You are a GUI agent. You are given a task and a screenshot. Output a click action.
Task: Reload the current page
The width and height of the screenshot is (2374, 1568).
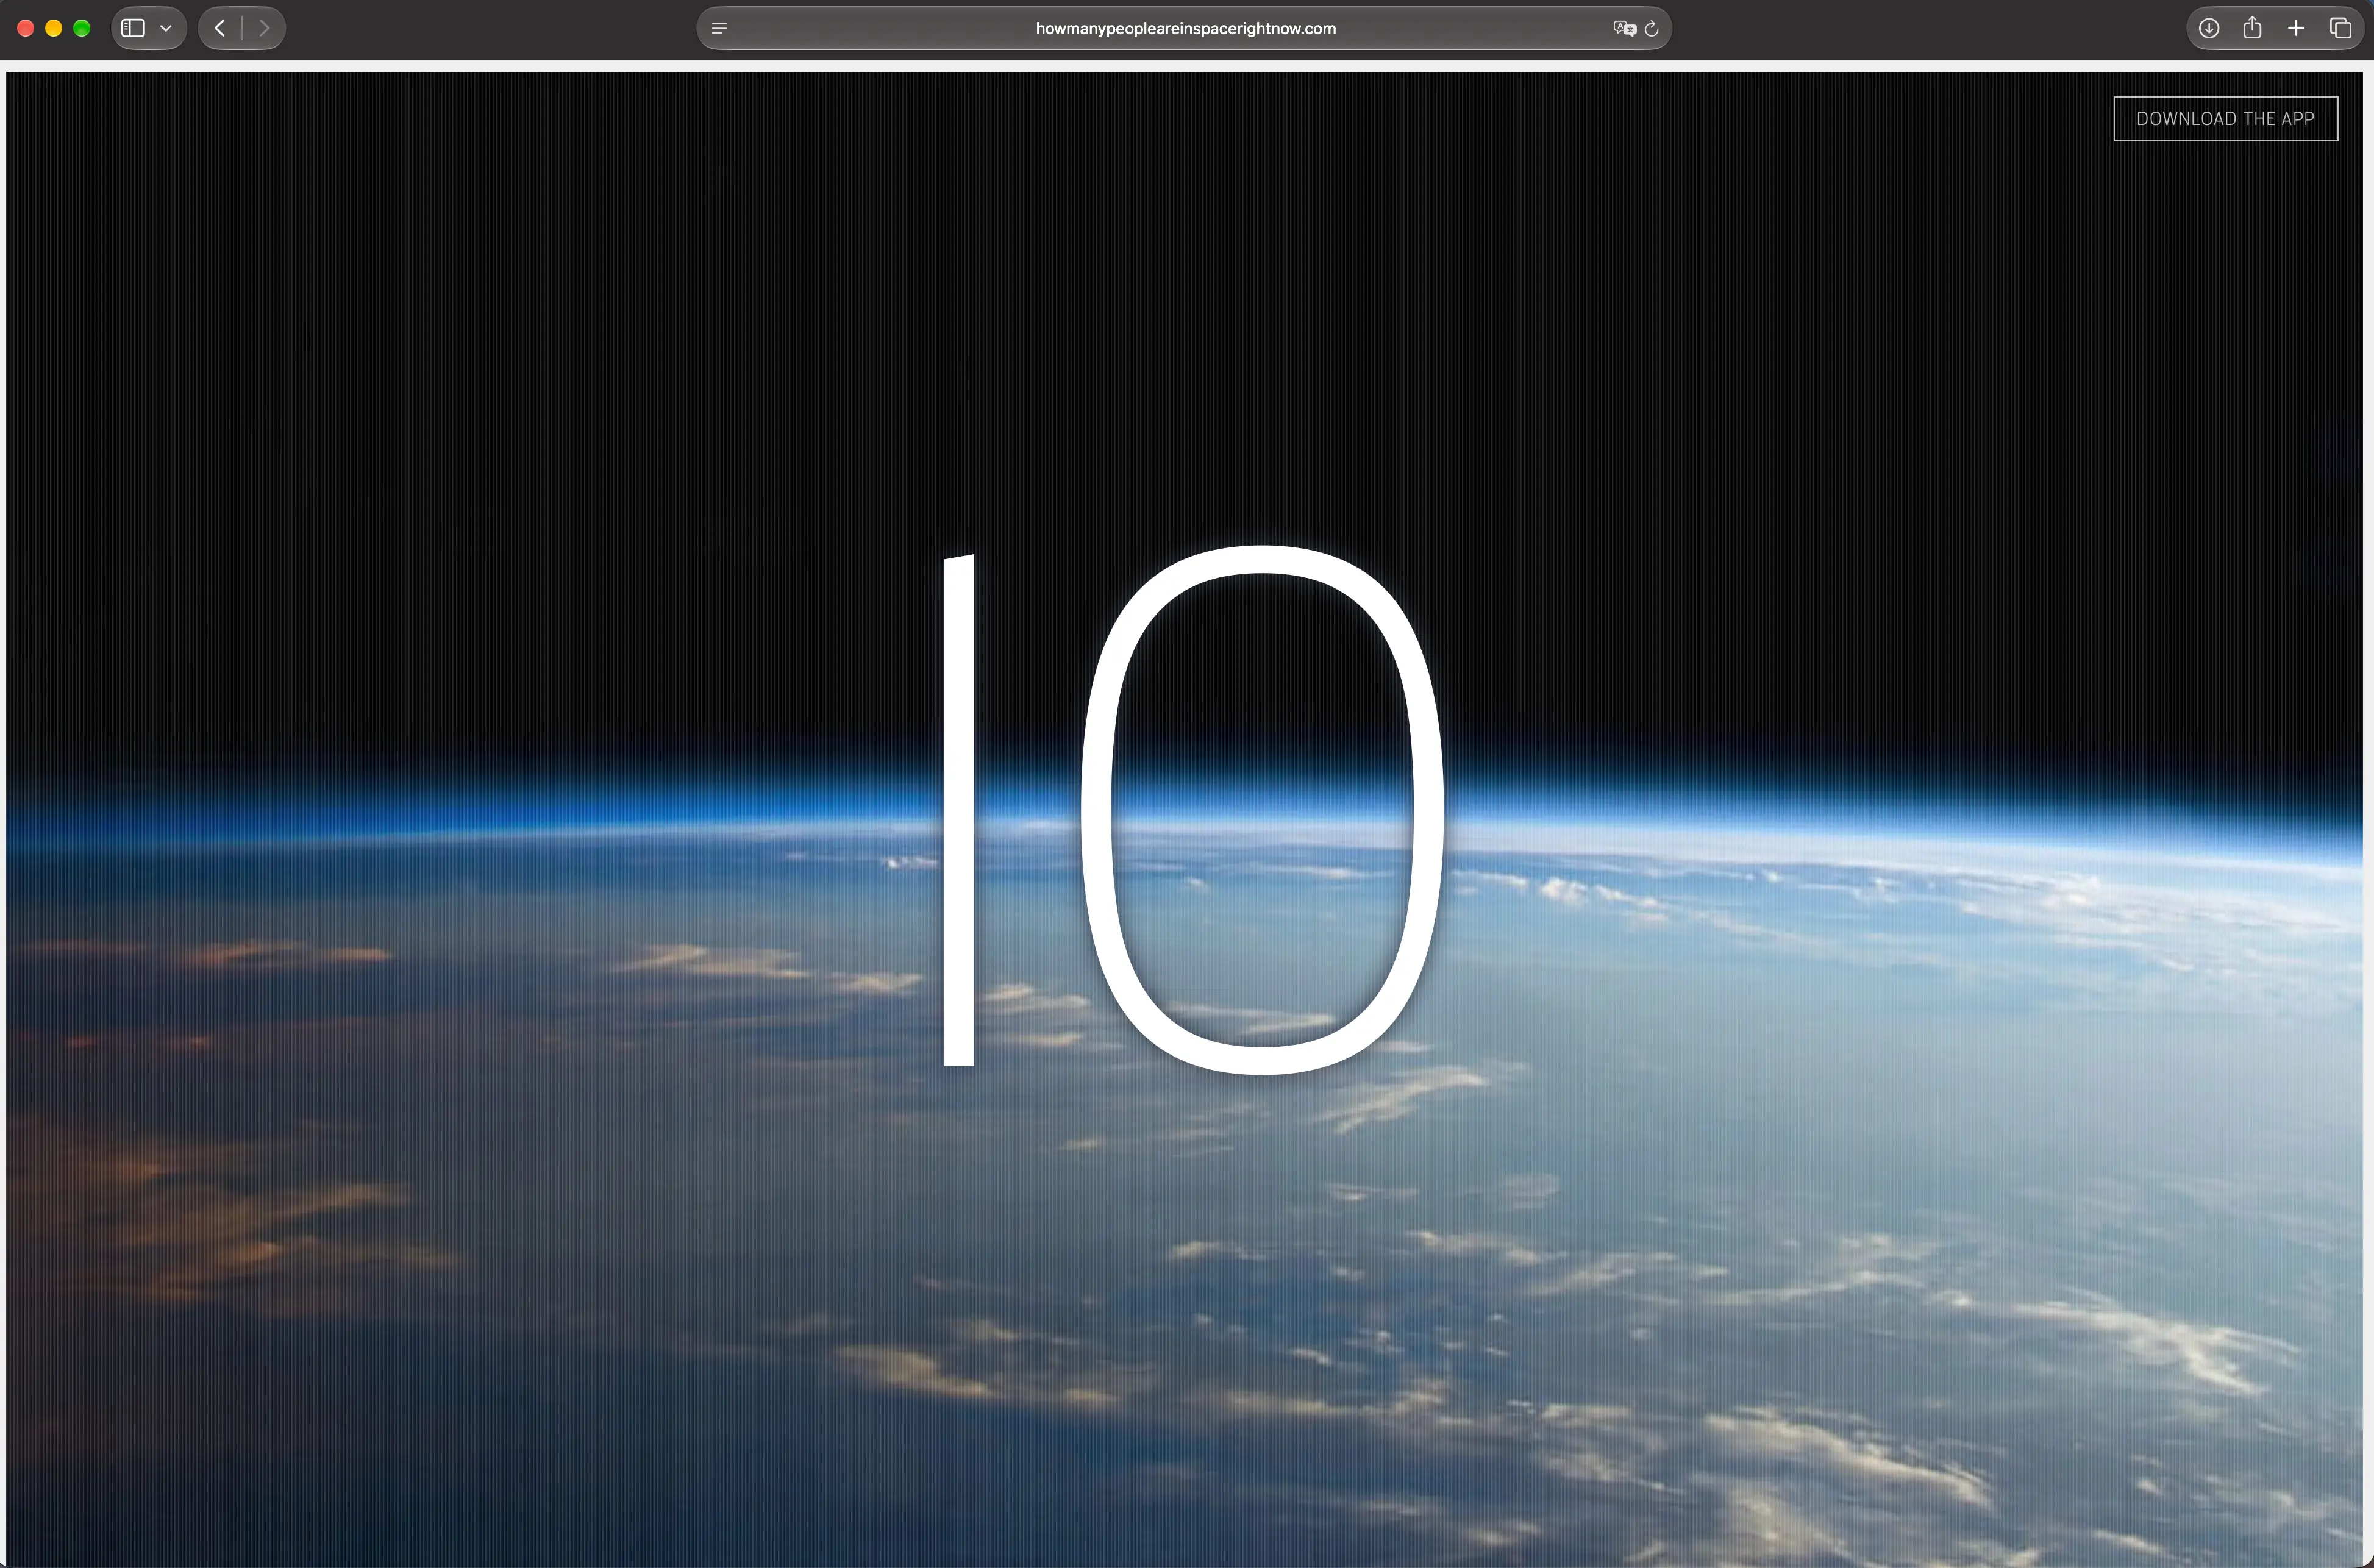[x=1652, y=28]
